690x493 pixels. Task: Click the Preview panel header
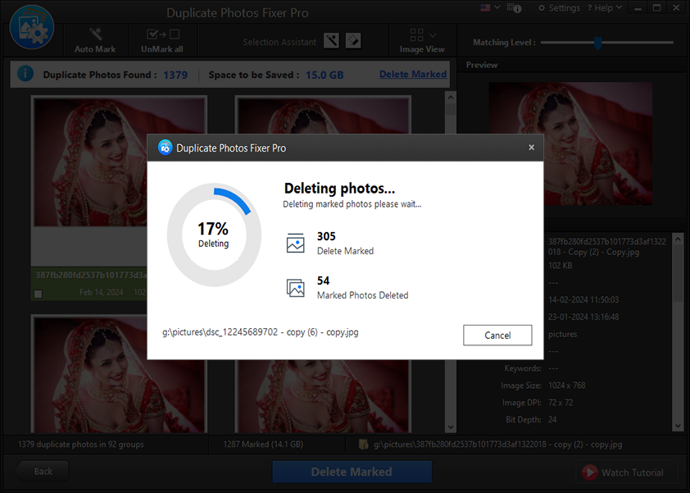(482, 65)
